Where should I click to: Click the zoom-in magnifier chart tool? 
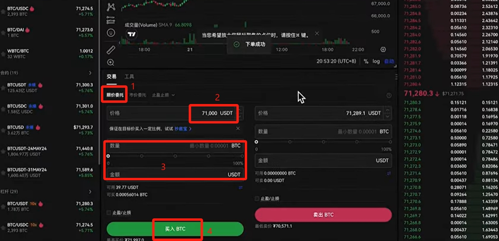pyautogui.click(x=111, y=62)
